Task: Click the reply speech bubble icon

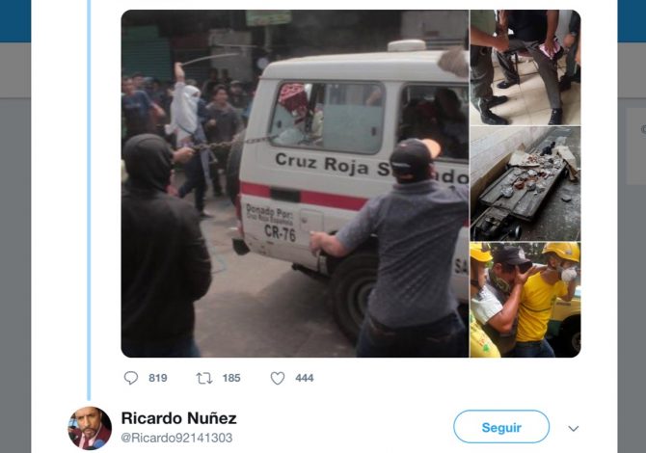Action: point(131,378)
